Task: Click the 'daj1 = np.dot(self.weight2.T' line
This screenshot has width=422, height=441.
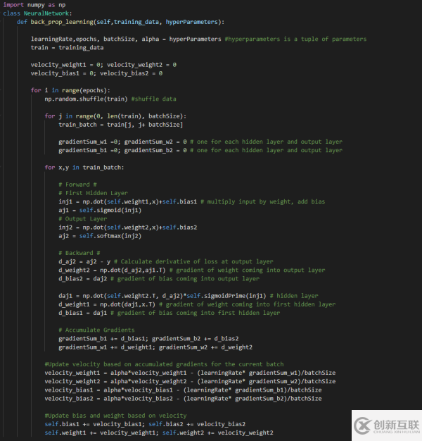Action: point(188,296)
